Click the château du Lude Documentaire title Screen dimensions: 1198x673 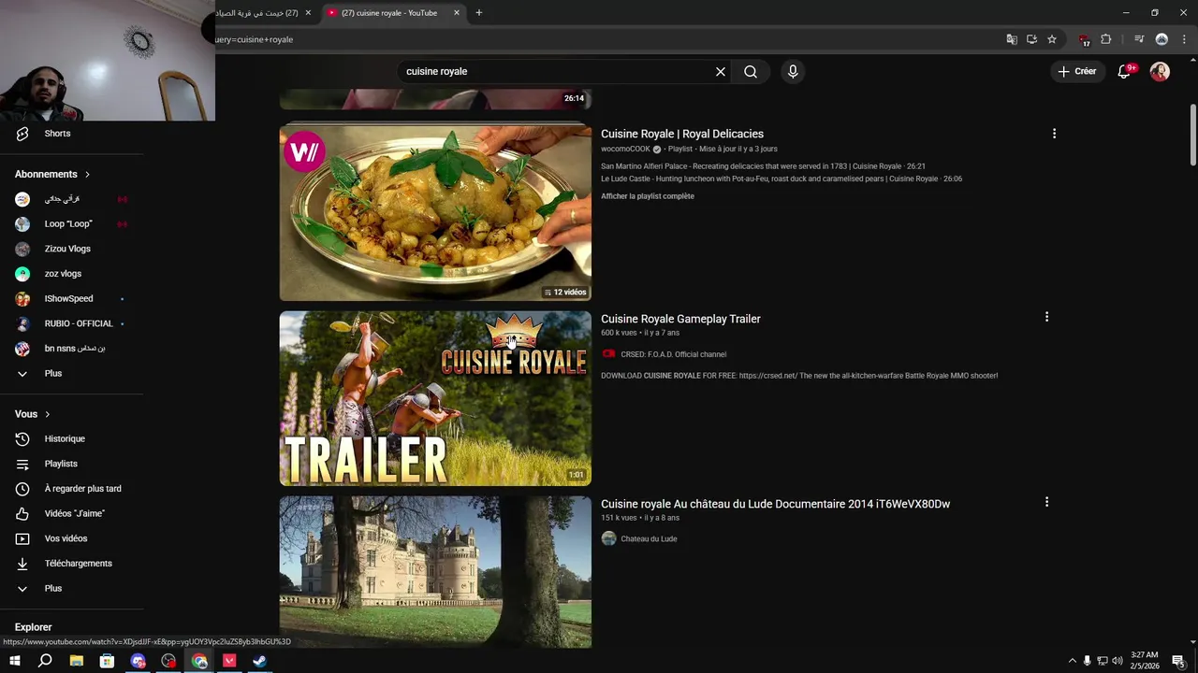pos(775,504)
